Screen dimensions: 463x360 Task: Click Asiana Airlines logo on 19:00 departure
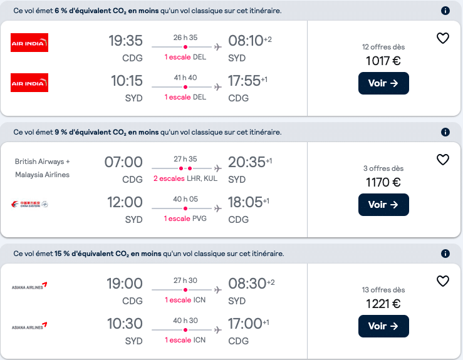pos(29,285)
